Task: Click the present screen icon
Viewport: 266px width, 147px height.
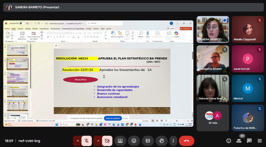Action: (x=120, y=141)
